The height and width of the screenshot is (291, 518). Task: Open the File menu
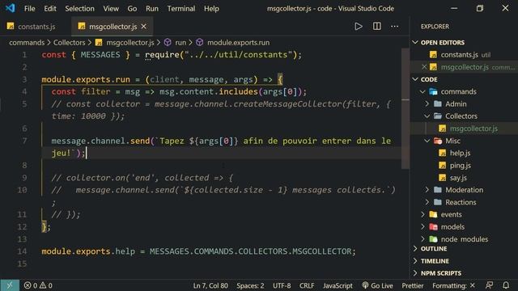(29, 9)
